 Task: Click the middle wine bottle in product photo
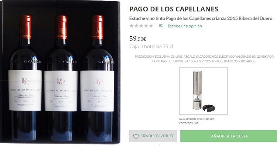pos(61,79)
